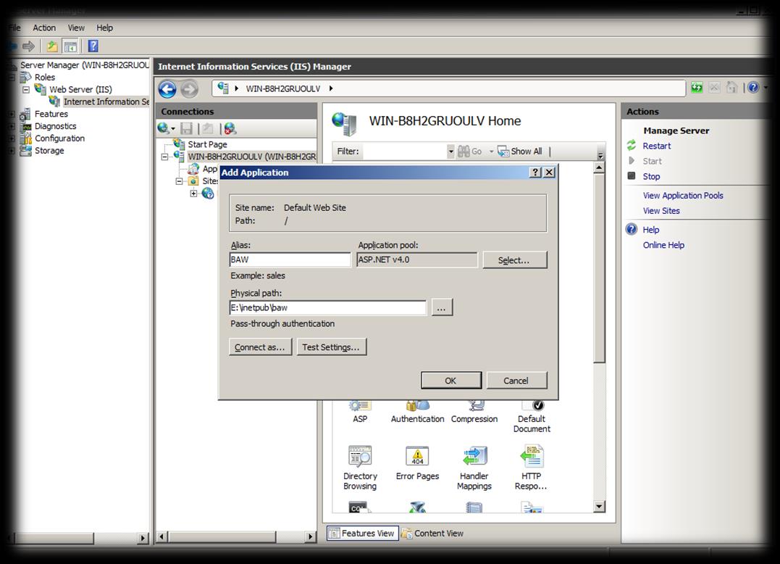Collapse the Web Server (IIS) node
Screen dimensions: 780x564
pyautogui.click(x=26, y=90)
